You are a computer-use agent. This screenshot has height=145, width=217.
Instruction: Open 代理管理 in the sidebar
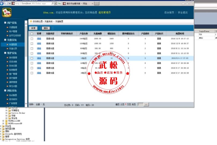pyautogui.click(x=13, y=27)
